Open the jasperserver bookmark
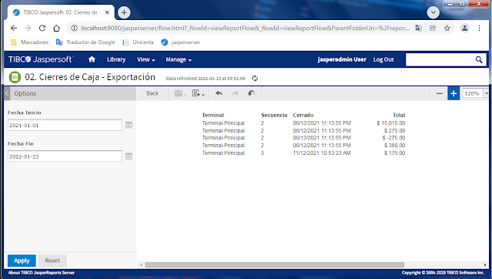 click(180, 42)
